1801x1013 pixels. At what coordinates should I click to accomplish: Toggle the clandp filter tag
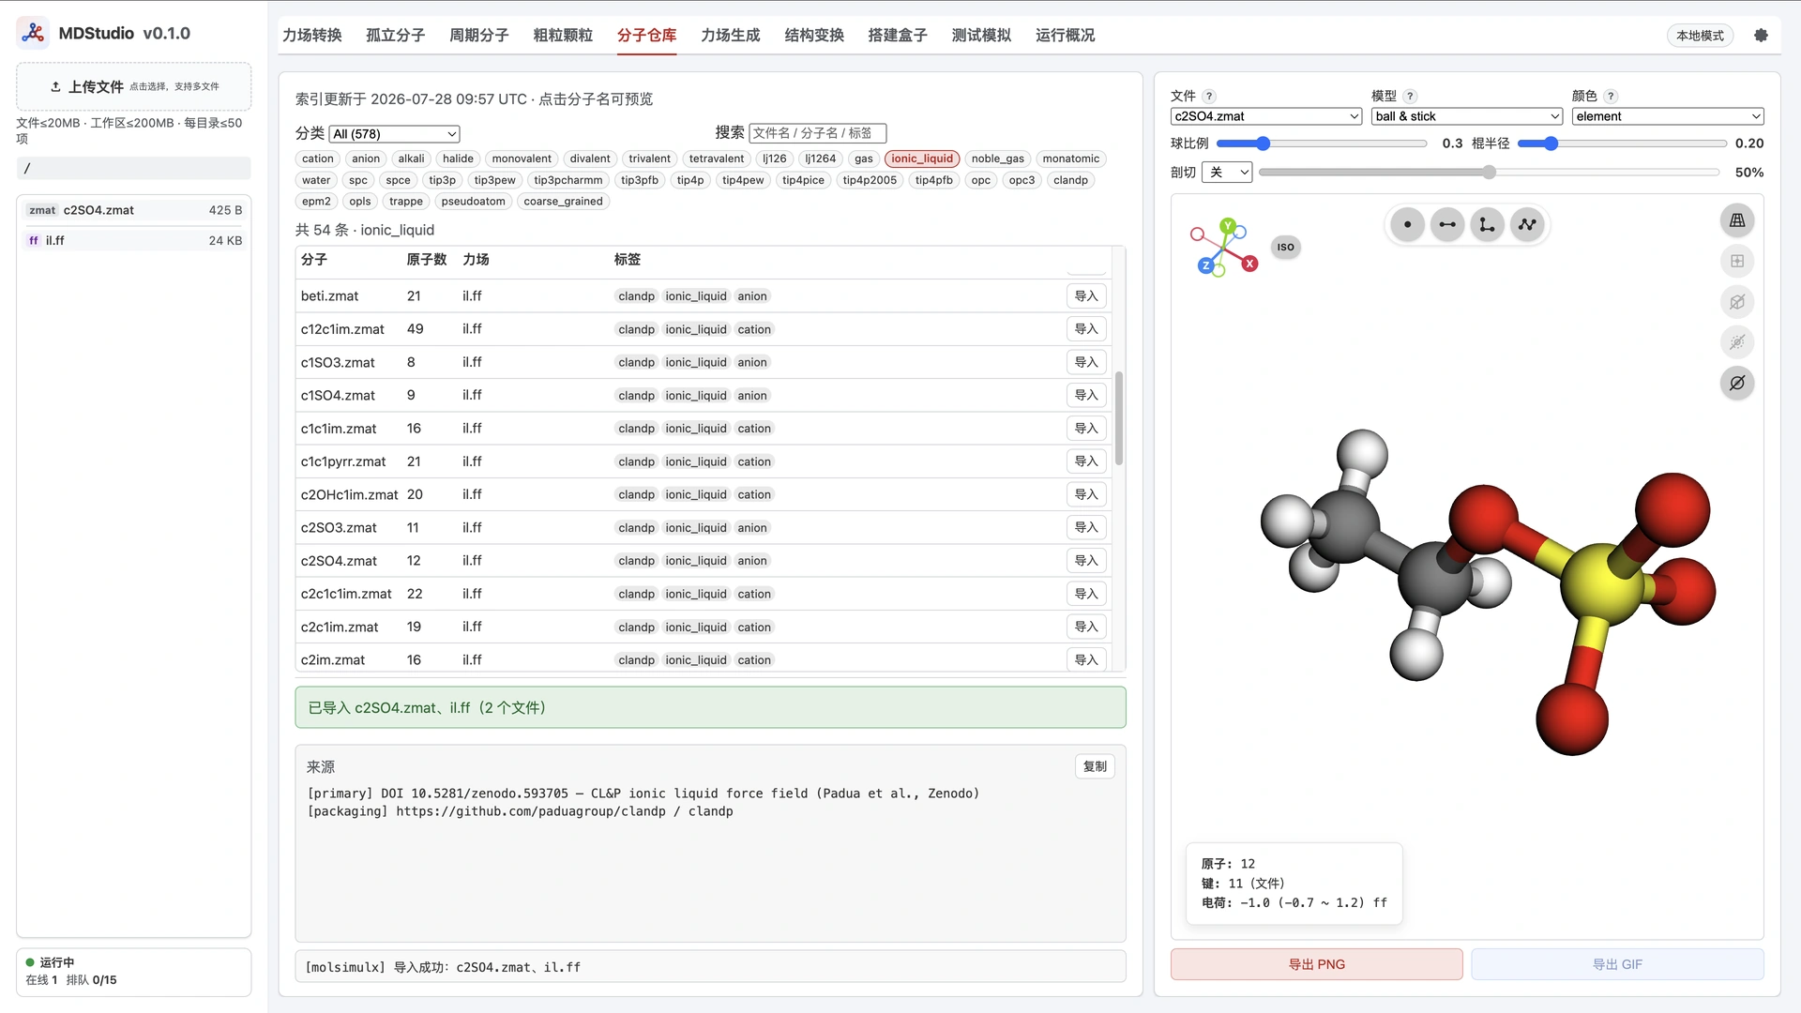[x=1070, y=180]
